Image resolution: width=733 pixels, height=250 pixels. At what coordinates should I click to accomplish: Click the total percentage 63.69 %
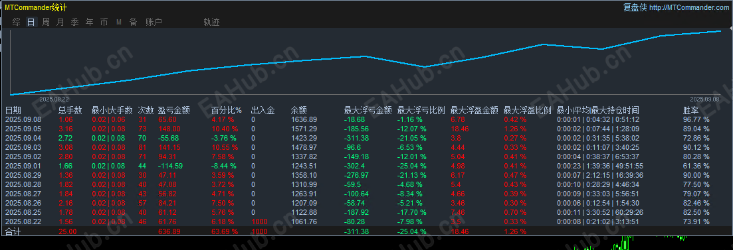tap(225, 231)
